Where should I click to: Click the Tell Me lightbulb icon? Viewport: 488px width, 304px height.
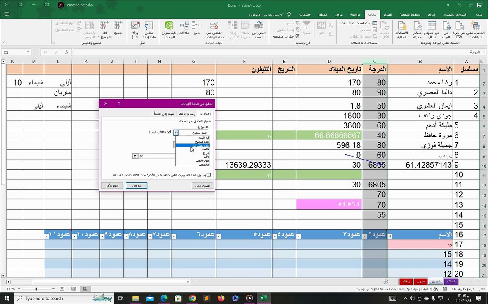(289, 14)
